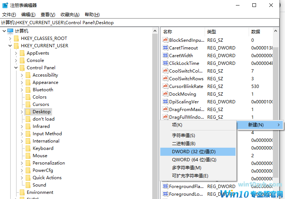
Task: Click the HKEY_CLASSES_ROOT folder icon
Action: [16, 38]
